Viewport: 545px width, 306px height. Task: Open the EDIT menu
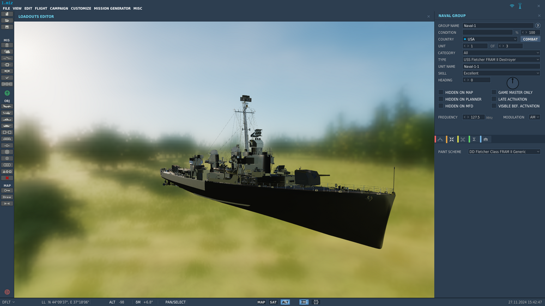coord(28,8)
